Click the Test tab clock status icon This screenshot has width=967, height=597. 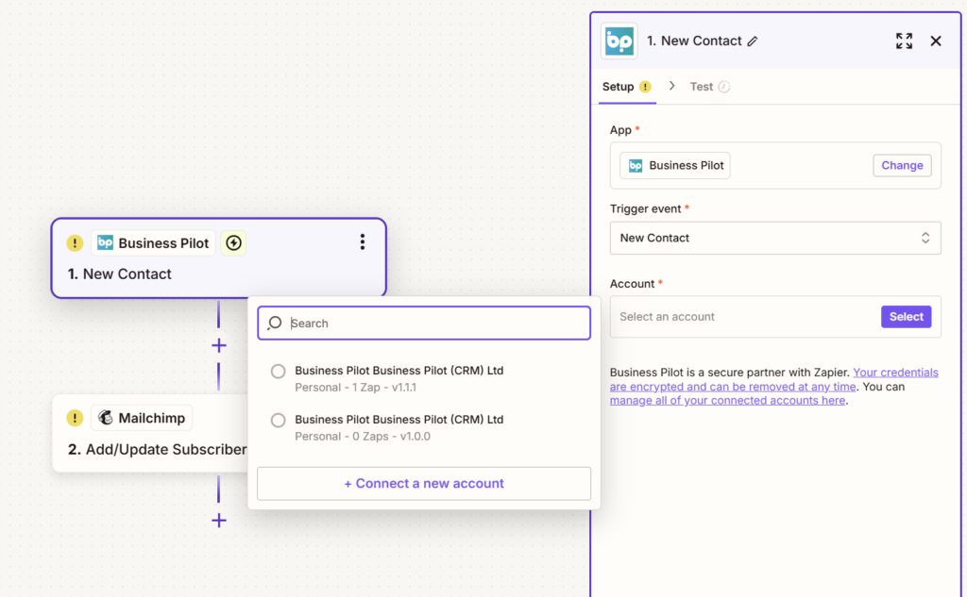[724, 87]
